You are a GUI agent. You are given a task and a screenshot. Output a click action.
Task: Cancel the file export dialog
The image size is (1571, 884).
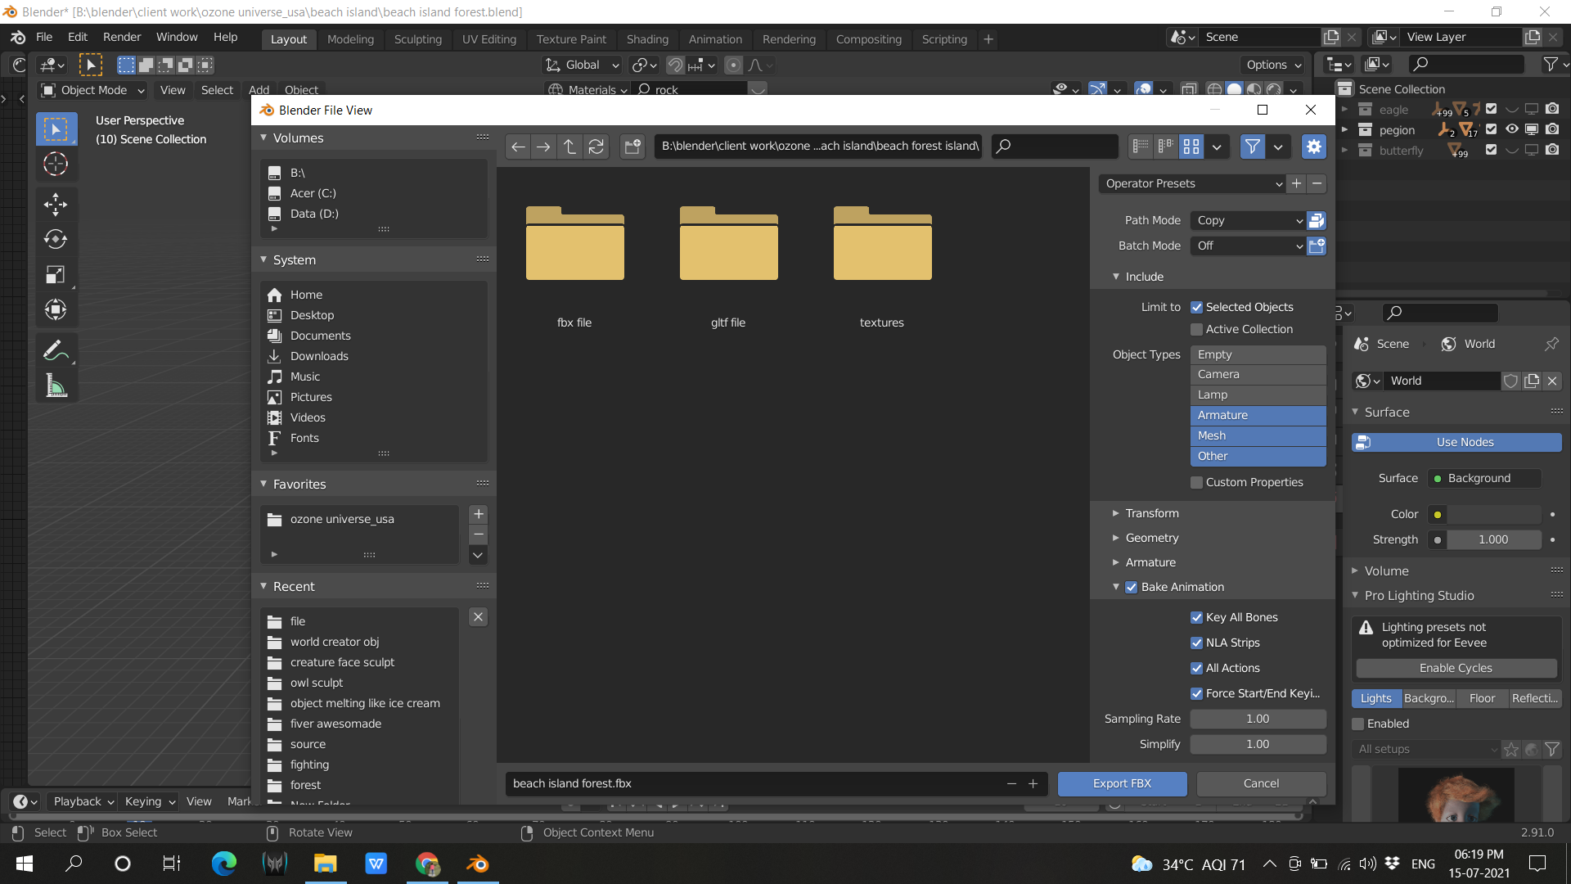click(1261, 783)
